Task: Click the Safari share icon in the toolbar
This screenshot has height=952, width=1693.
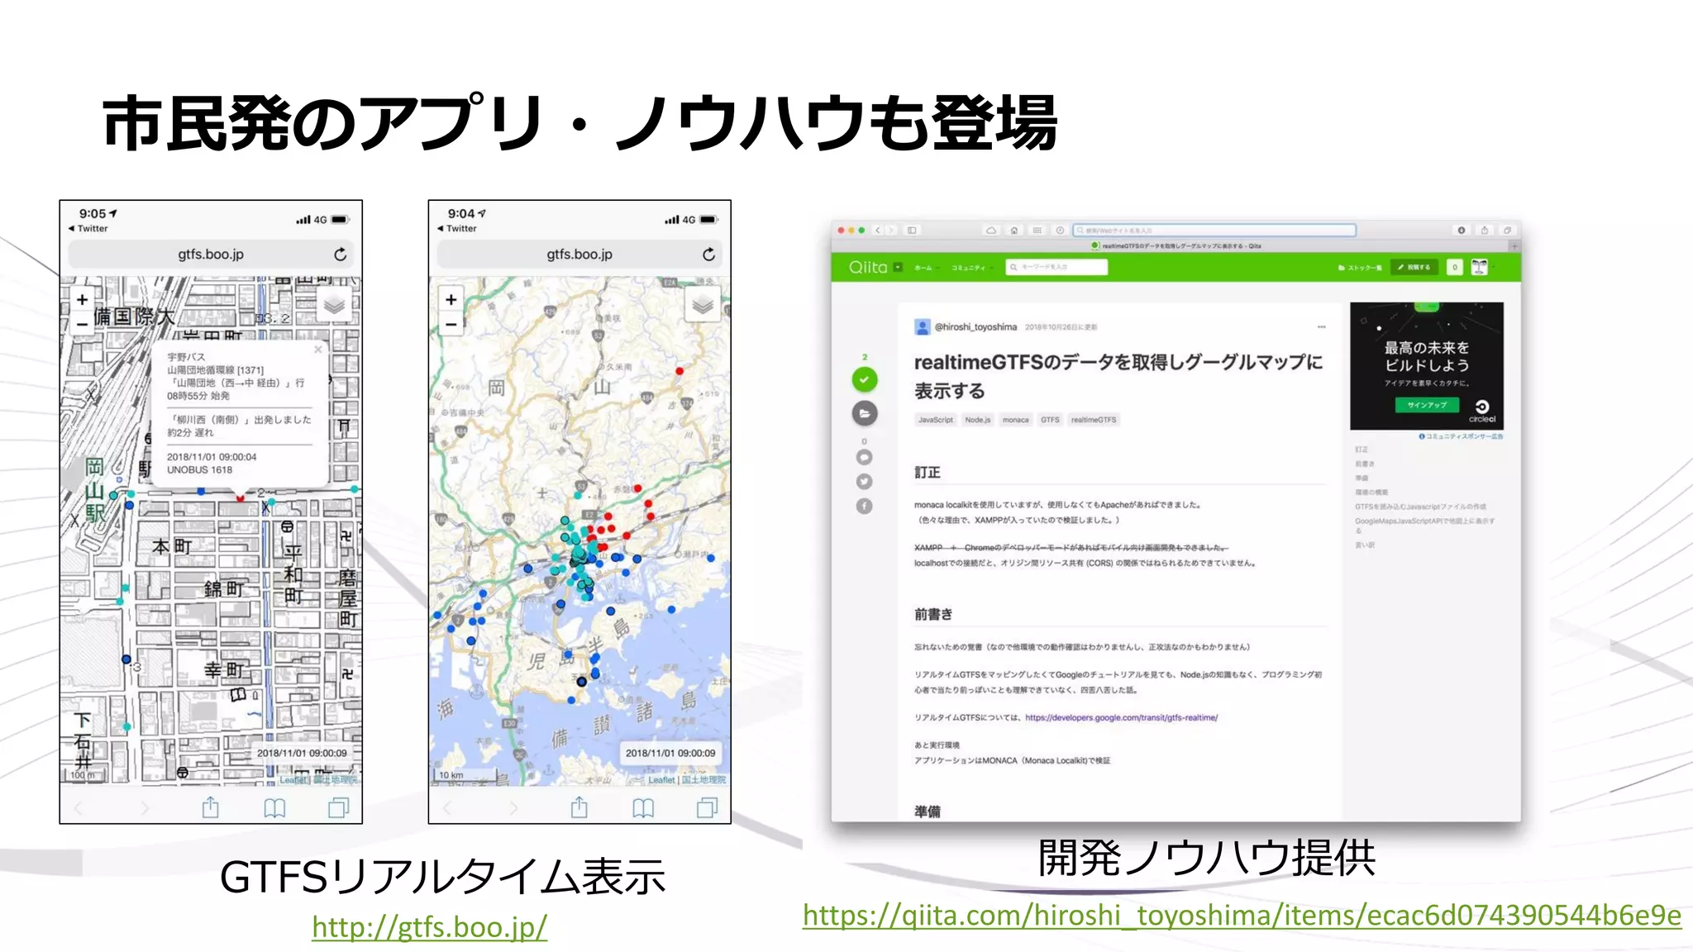Action: pyautogui.click(x=1484, y=231)
